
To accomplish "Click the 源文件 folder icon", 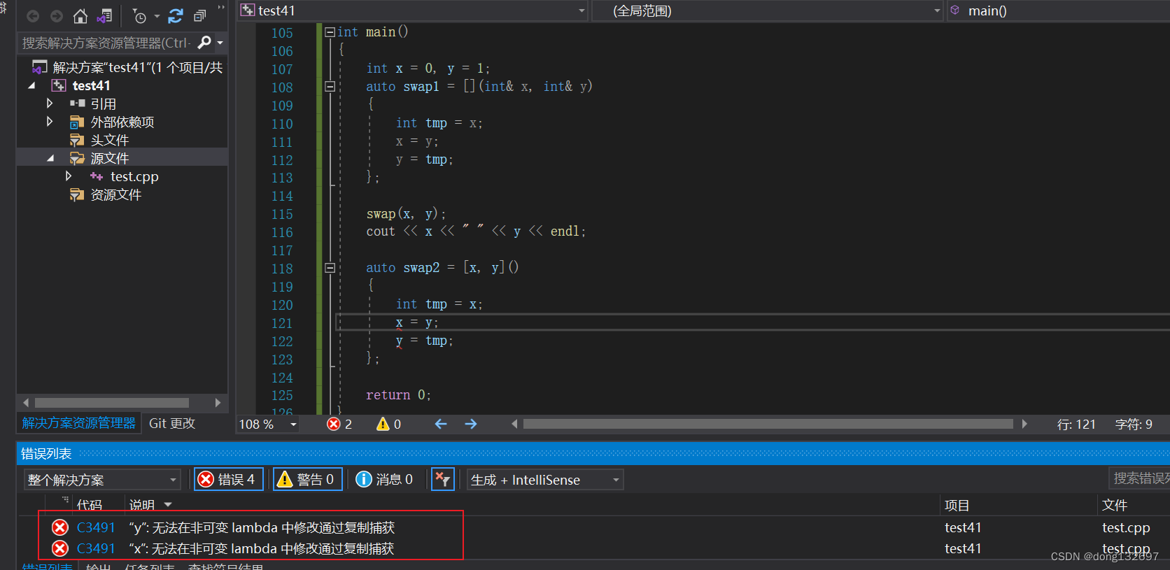I will click(x=77, y=158).
